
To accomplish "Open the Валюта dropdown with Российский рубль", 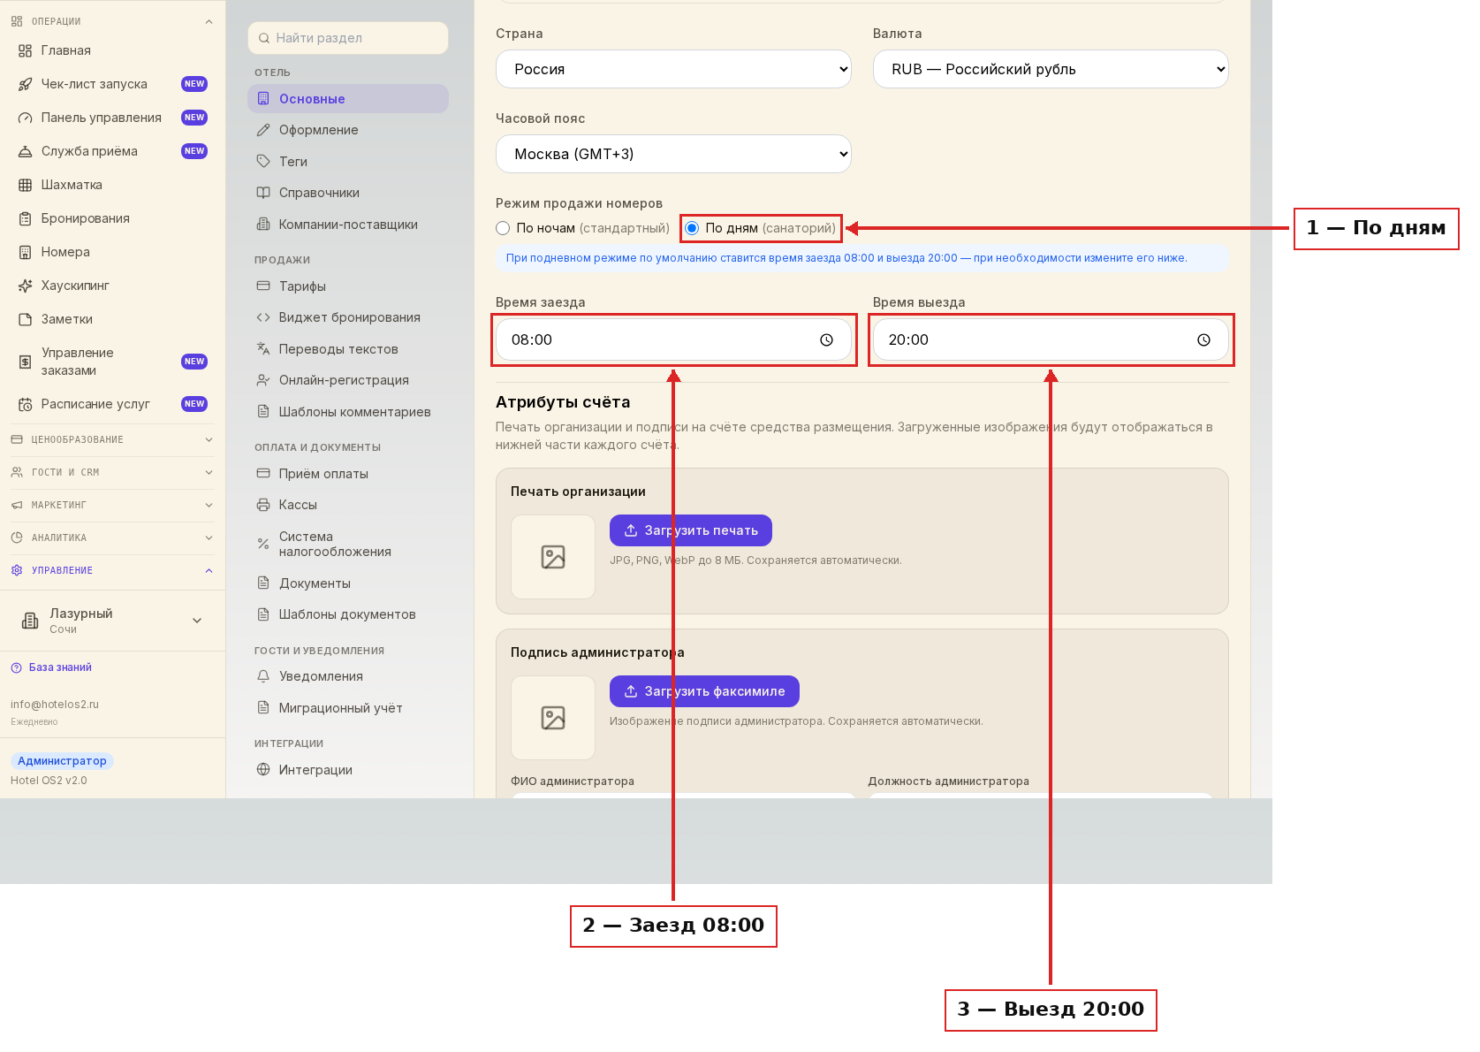I will [1051, 69].
